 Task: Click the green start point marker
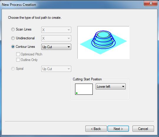pos(77,93)
